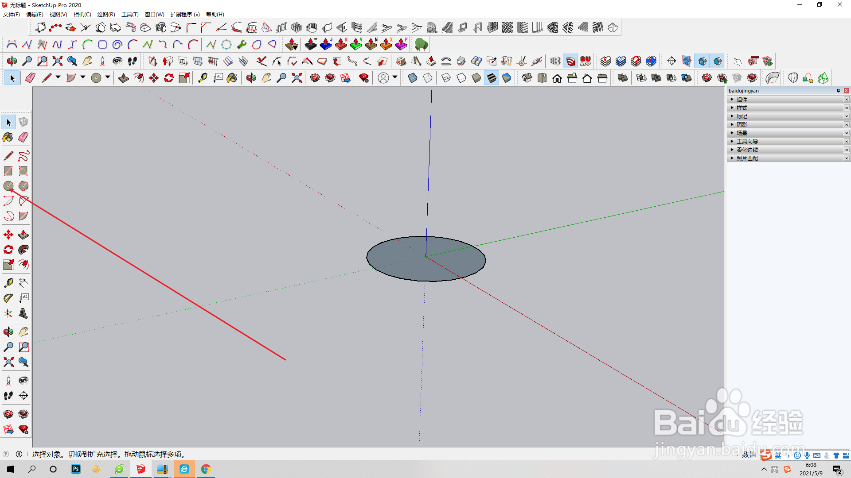Open the user account dropdown arrow
The image size is (851, 478).
pyautogui.click(x=395, y=77)
